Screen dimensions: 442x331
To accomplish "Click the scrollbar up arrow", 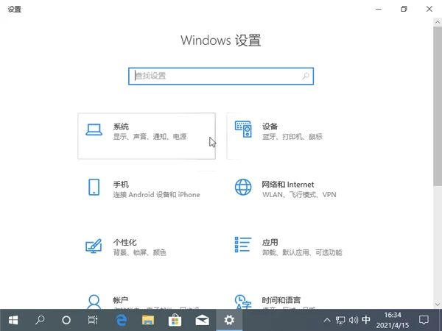I will [438, 22].
